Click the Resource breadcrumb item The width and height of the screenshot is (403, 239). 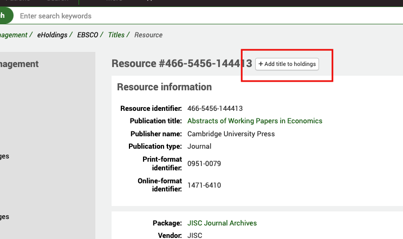coord(148,35)
